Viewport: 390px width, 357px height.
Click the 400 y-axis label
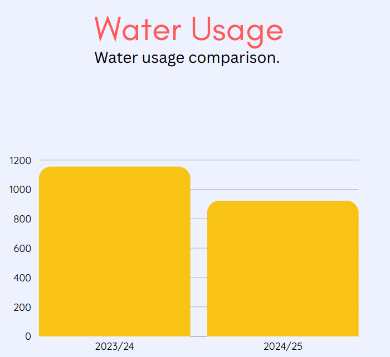pyautogui.click(x=22, y=277)
